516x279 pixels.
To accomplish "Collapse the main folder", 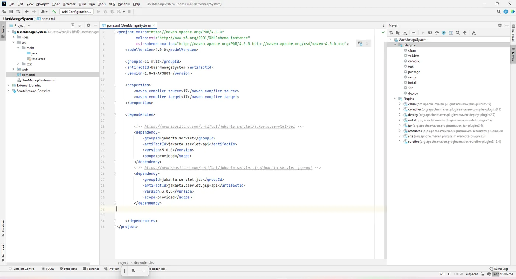I will [18, 48].
